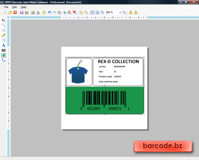199x160 pixels.
Task: Activate the Text tool letter A
Action: 4,45
